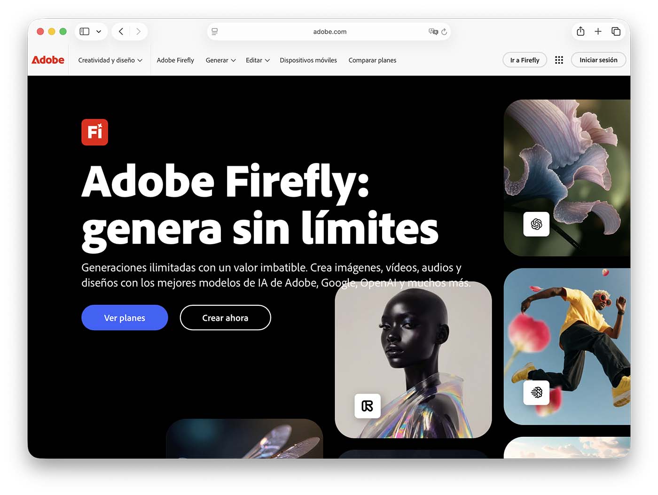Click the address bar showing adobe.com
The height and width of the screenshot is (495, 658).
(329, 31)
